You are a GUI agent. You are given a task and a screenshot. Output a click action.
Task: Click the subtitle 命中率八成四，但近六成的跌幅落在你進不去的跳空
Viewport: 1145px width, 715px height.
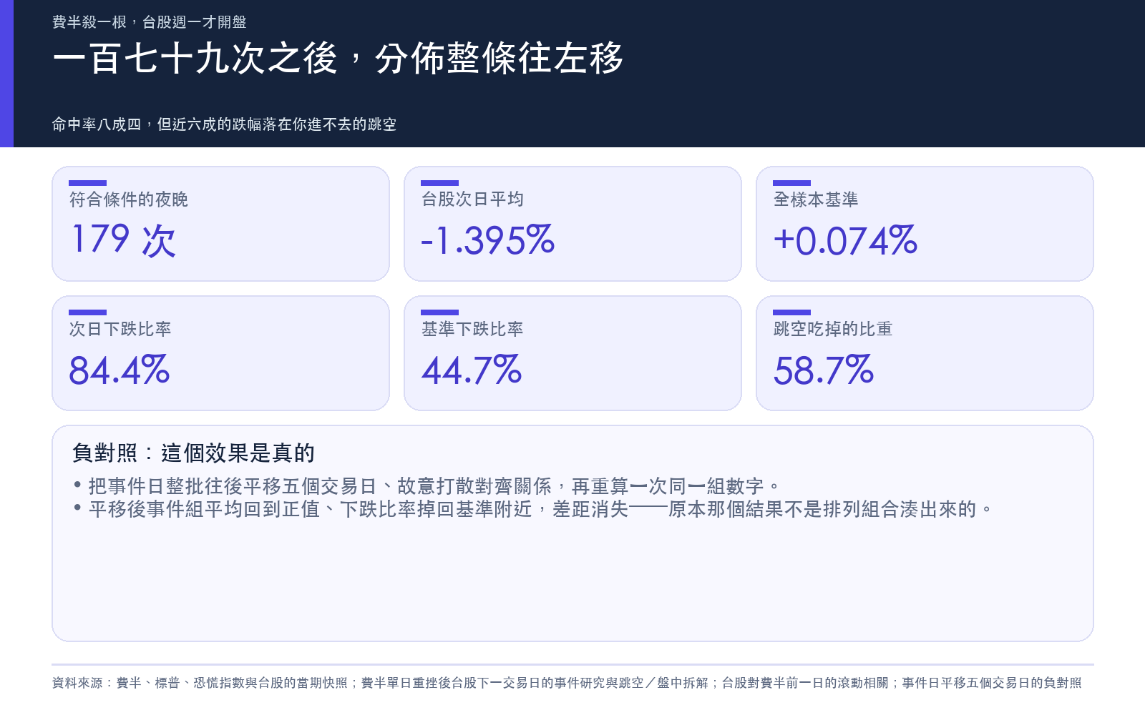click(x=225, y=124)
